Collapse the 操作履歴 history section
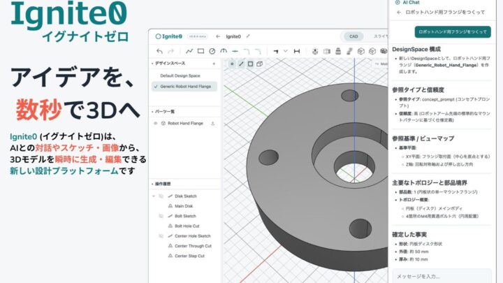The height and width of the screenshot is (283, 503). pos(152,184)
